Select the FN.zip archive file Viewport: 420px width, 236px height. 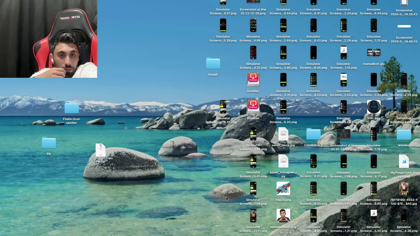[x=100, y=150]
